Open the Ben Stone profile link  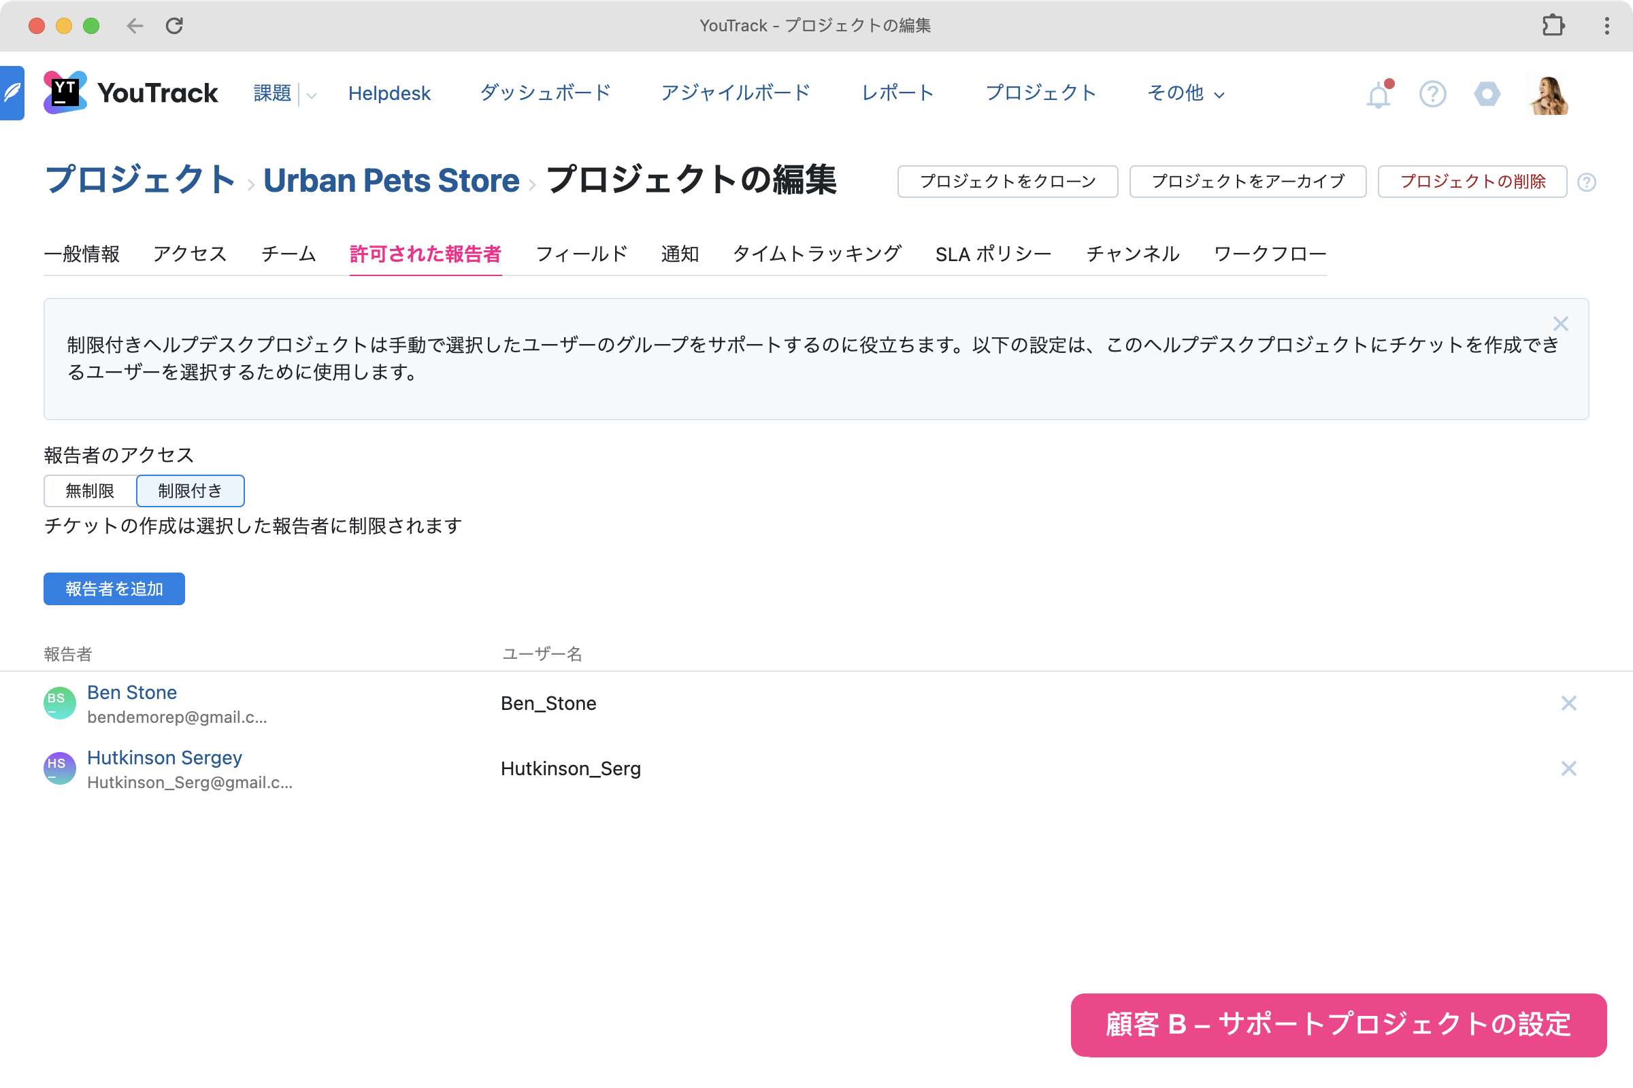pyautogui.click(x=132, y=692)
